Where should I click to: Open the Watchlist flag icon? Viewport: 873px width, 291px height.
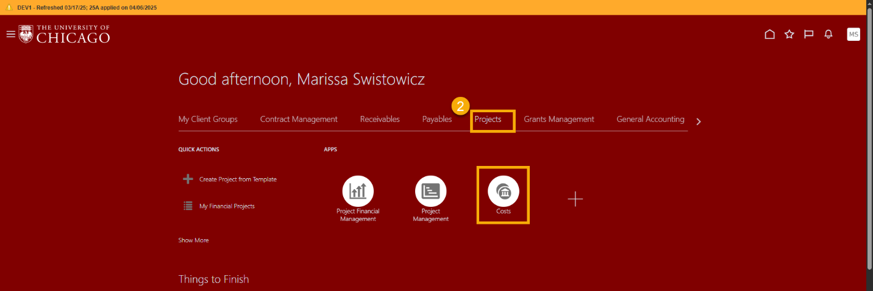[808, 34]
